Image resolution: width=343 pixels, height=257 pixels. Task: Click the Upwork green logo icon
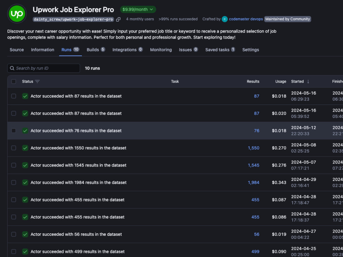(x=17, y=14)
